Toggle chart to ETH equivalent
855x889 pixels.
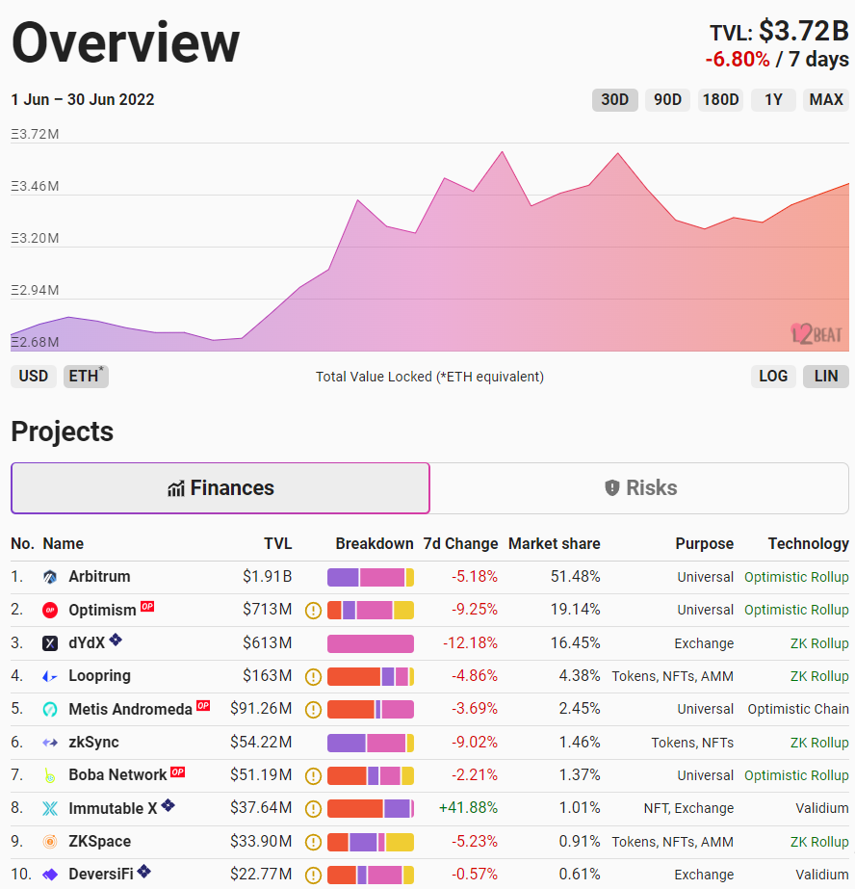[x=86, y=376]
